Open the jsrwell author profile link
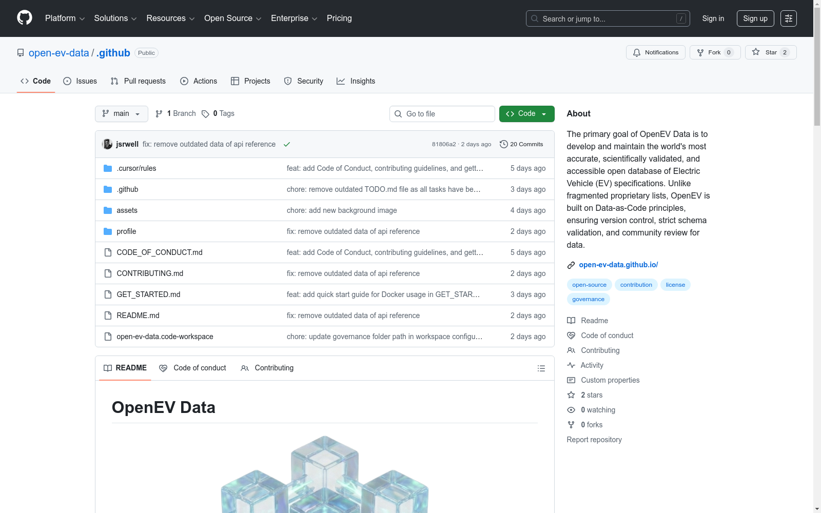 pos(127,144)
